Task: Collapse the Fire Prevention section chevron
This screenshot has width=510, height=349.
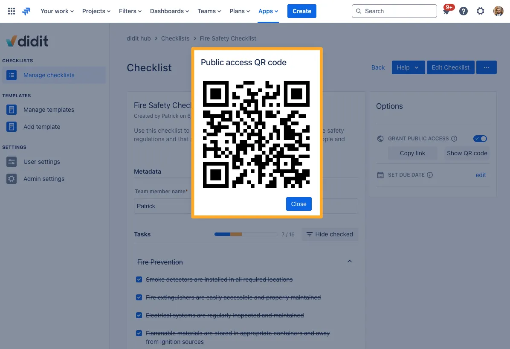Action: (x=350, y=262)
